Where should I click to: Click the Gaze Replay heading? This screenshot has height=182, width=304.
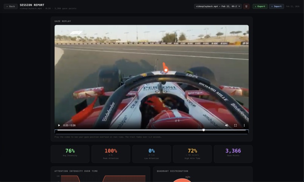(x=63, y=21)
